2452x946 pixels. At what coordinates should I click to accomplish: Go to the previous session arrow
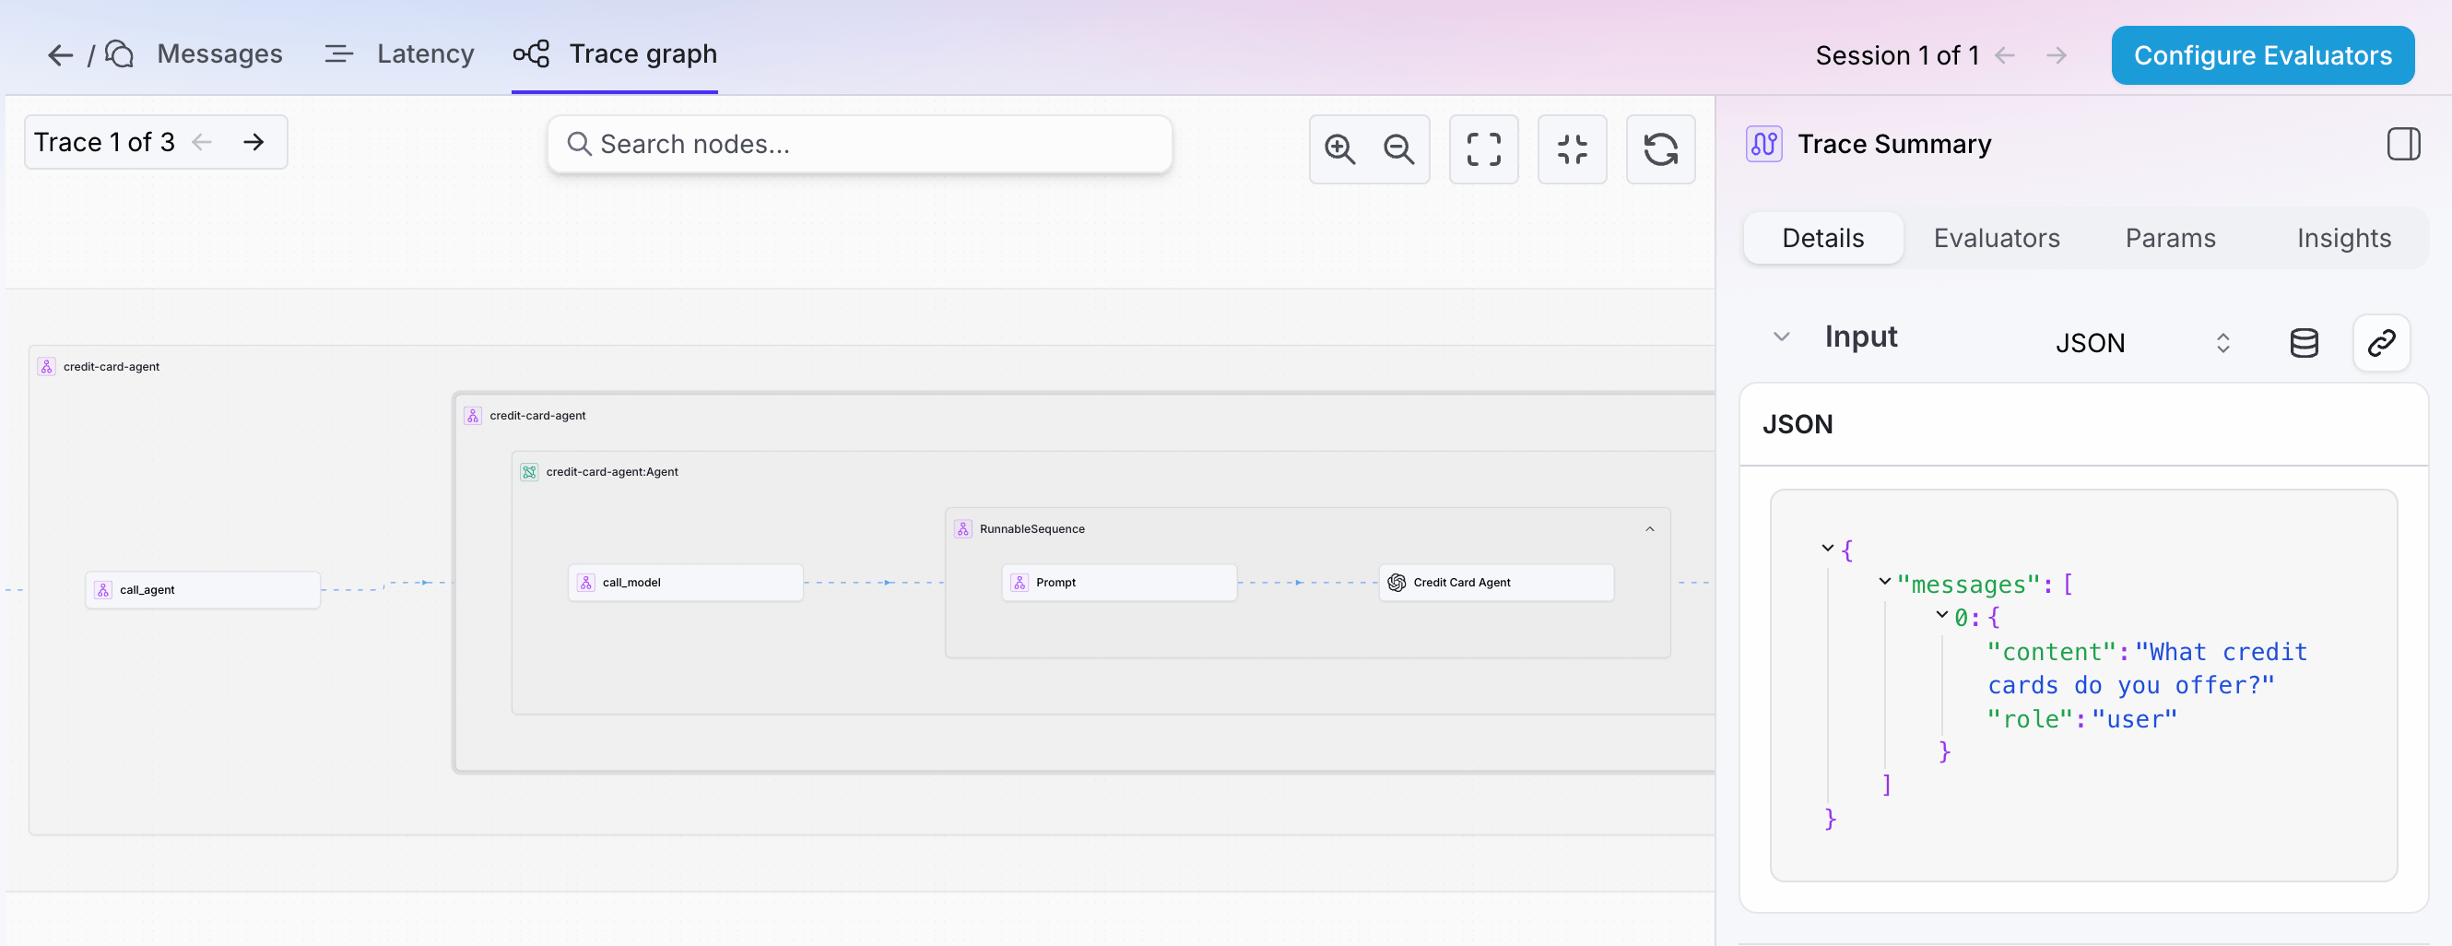pos(2006,56)
